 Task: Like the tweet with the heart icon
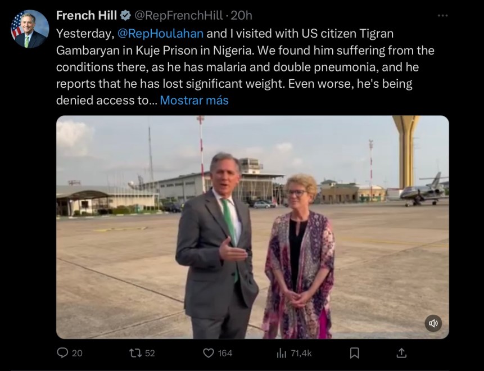[x=209, y=352]
